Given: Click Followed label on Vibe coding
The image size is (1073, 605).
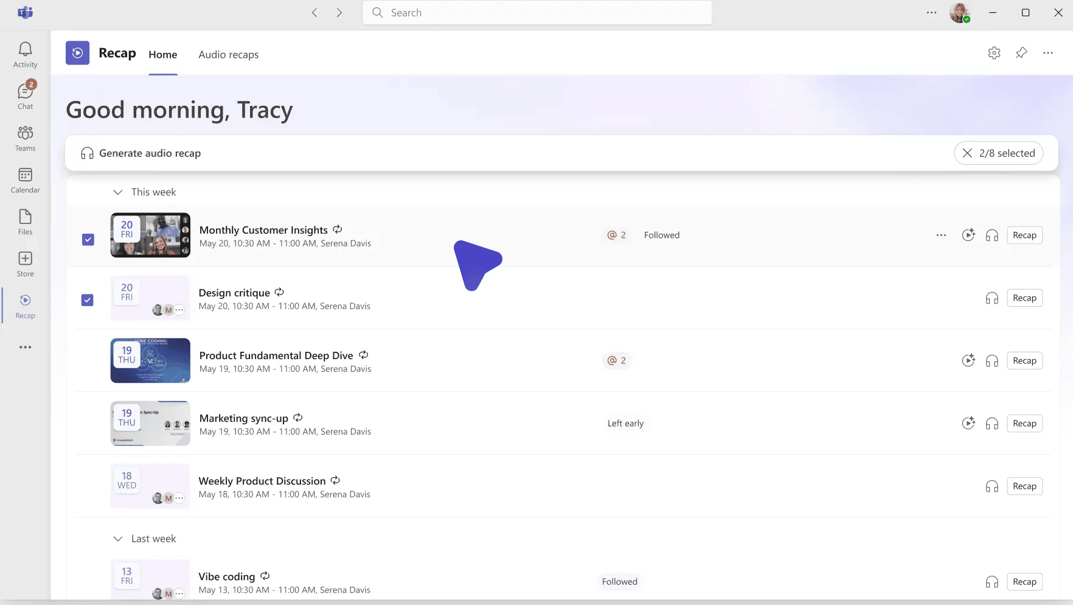Looking at the screenshot, I should [x=620, y=581].
